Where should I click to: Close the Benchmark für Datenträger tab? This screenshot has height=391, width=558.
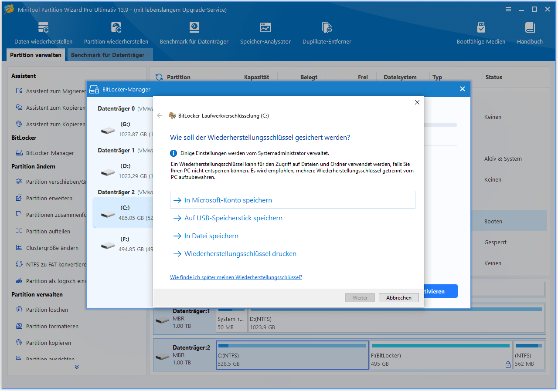148,54
